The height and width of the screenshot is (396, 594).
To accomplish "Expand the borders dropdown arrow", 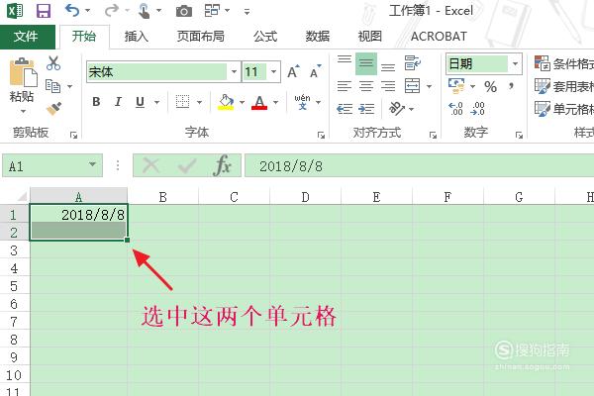I will [x=199, y=102].
